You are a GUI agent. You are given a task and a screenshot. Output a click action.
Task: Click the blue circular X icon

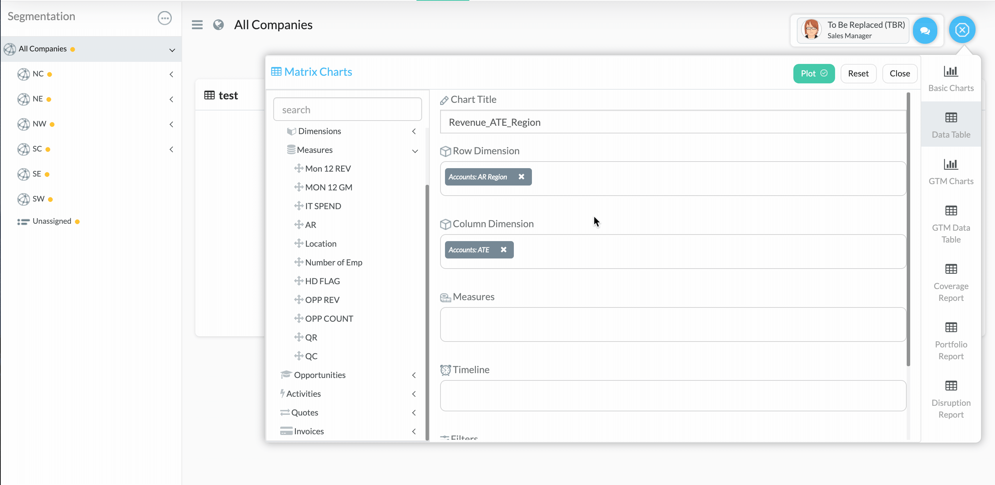coord(962,30)
